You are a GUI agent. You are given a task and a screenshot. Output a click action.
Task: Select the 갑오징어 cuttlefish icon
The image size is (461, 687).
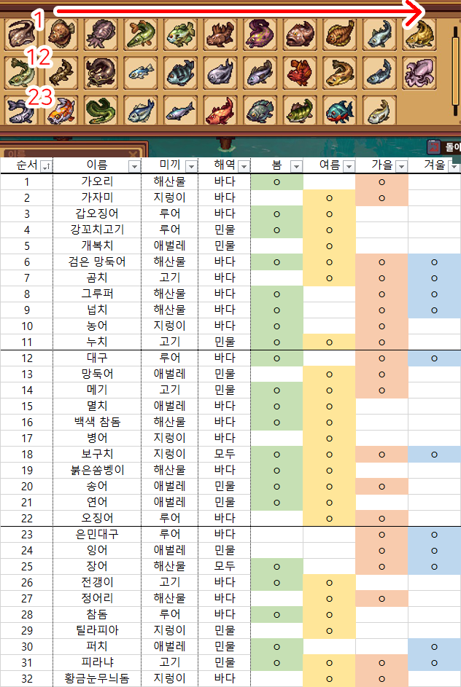pyautogui.click(x=101, y=34)
